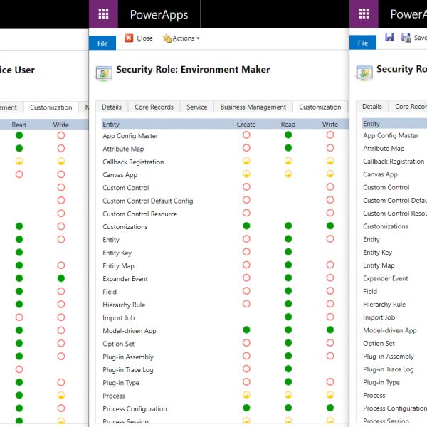This screenshot has height=427, width=427.
Task: Click the Save floppy disk icon in the right window
Action: pos(389,37)
